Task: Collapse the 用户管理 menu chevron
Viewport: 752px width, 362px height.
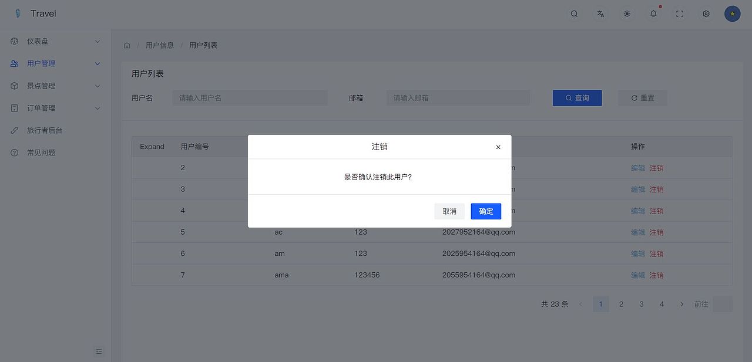Action: [x=97, y=63]
